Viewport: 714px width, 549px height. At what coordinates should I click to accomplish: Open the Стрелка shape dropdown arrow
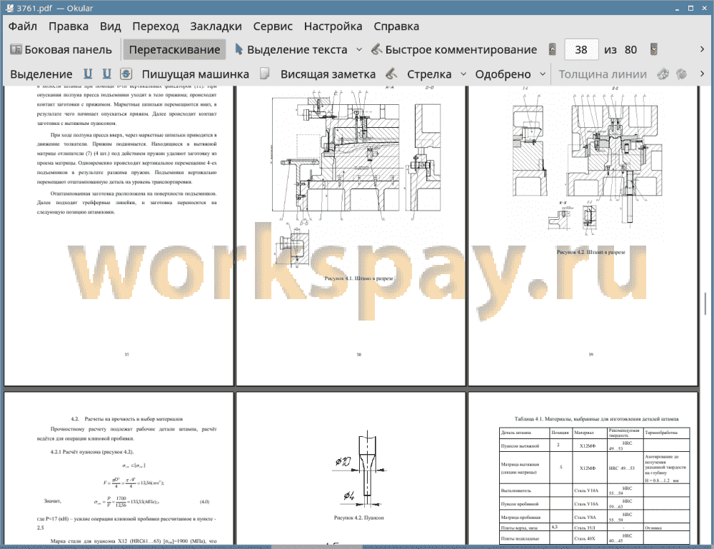(x=463, y=74)
